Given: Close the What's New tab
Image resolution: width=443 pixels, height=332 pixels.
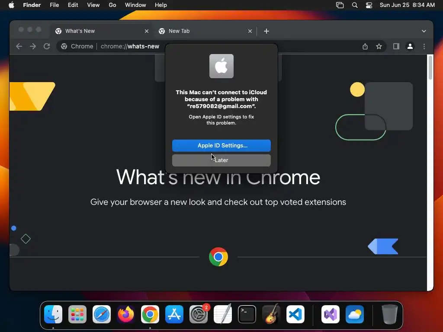Looking at the screenshot, I should pyautogui.click(x=147, y=31).
